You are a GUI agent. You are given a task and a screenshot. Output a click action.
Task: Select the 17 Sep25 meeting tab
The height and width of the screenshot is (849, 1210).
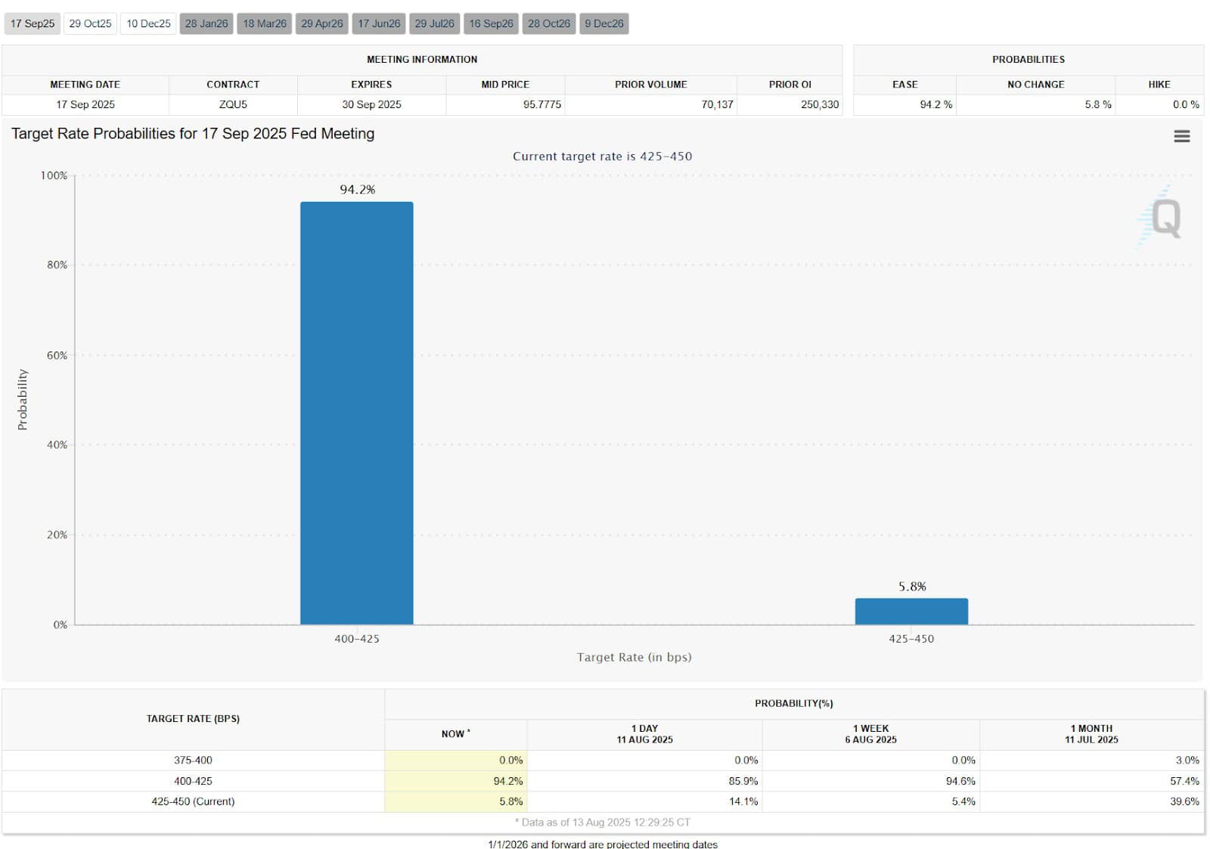[33, 23]
